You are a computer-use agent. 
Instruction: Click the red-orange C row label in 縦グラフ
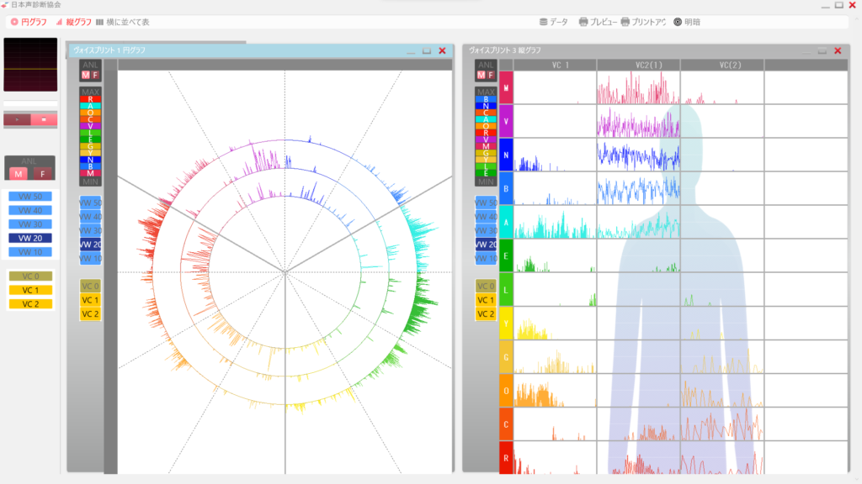[x=506, y=424]
